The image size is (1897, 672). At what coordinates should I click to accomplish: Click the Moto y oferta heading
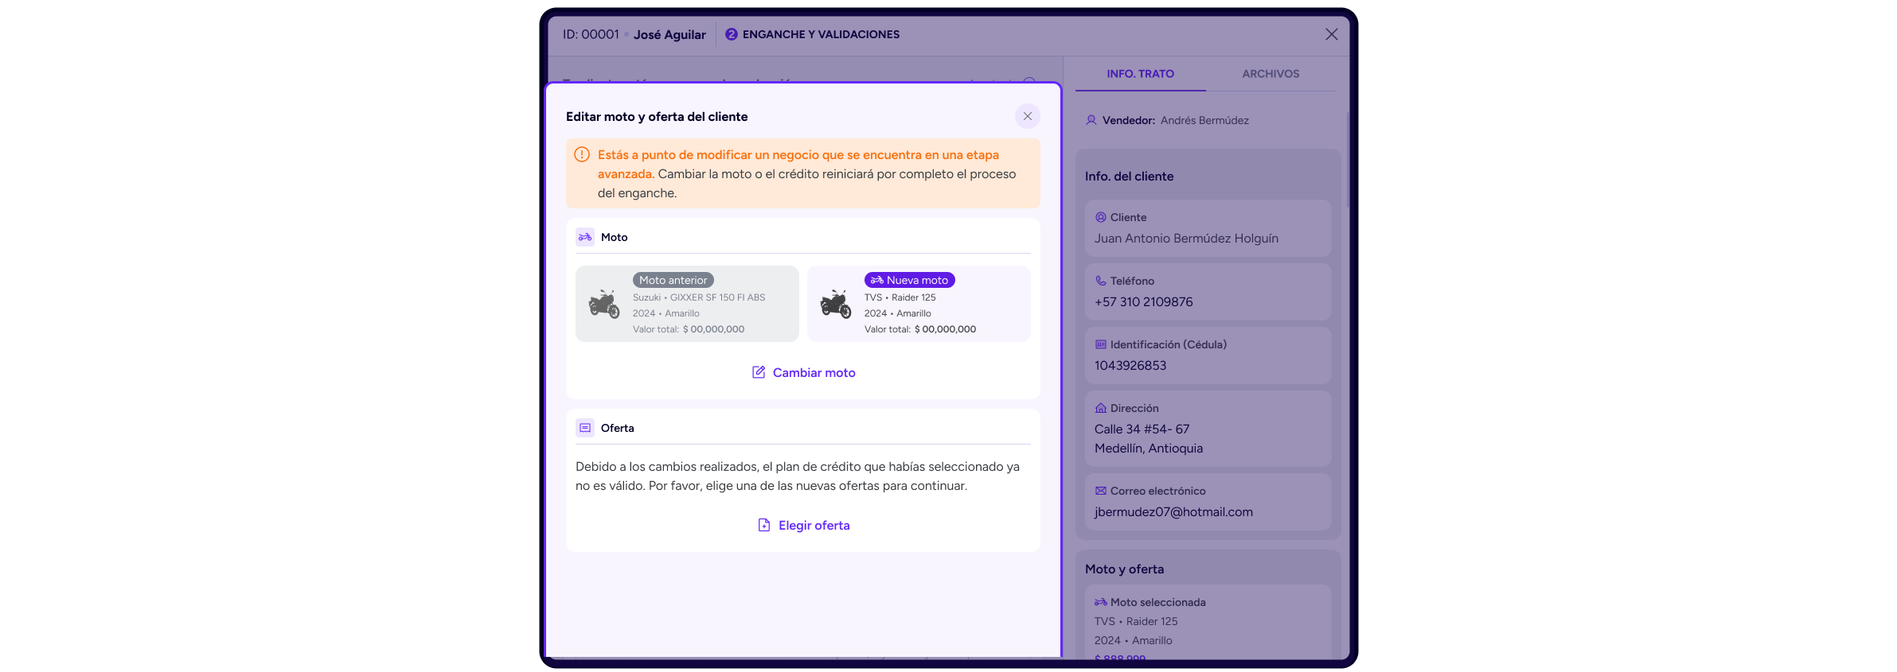tap(1124, 569)
